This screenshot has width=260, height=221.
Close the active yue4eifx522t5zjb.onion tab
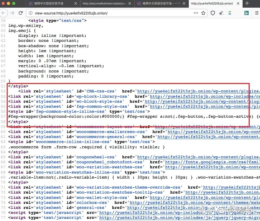[x=238, y=3]
